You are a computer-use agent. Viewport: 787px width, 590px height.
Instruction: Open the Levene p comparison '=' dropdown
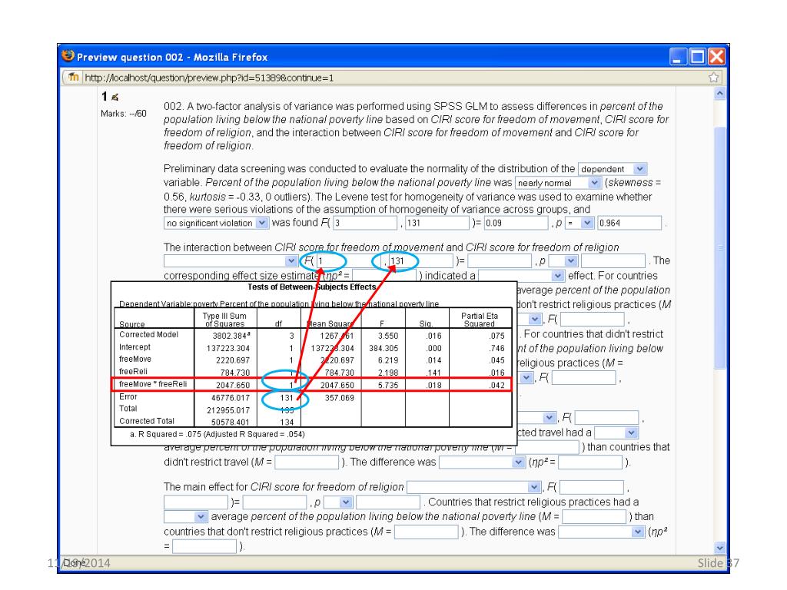pos(579,223)
